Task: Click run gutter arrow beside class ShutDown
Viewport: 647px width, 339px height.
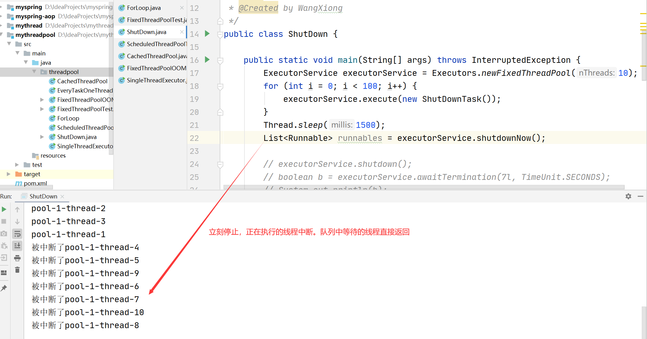Action: (x=207, y=33)
